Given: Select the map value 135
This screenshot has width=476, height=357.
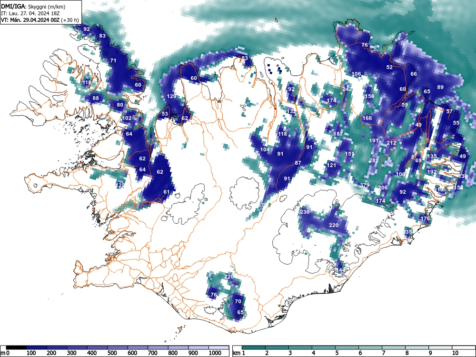Looking at the screenshot, I should [432, 156].
